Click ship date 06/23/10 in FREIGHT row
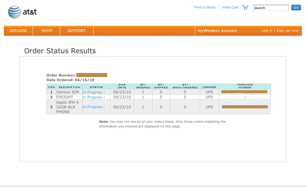 click(122, 97)
